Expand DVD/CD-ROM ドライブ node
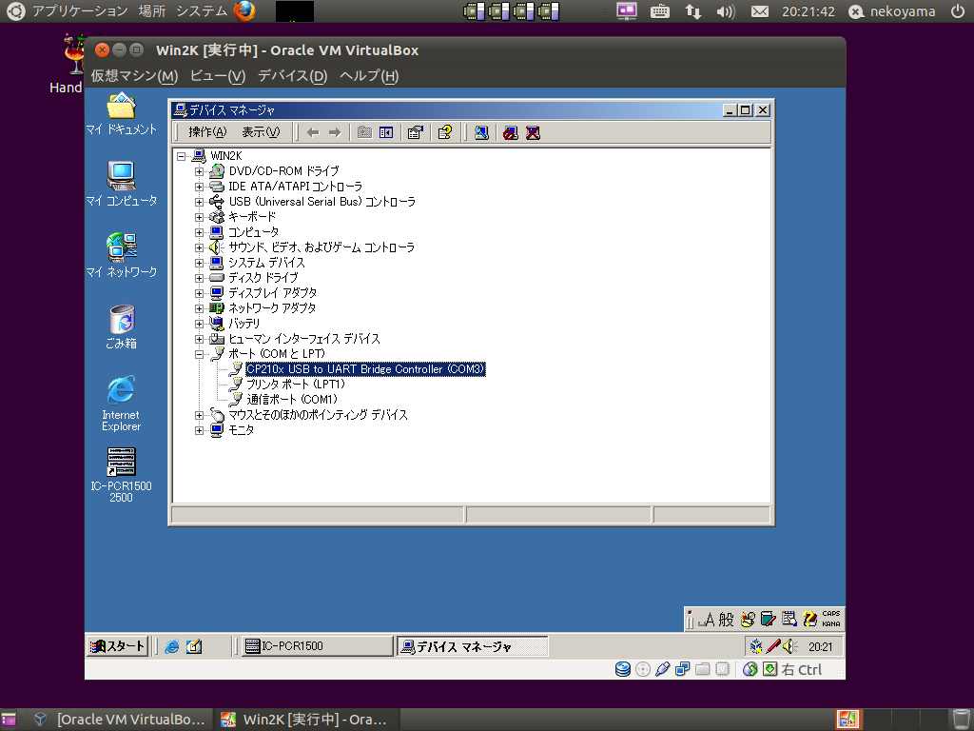Viewport: 974px width, 731px height. coord(199,171)
